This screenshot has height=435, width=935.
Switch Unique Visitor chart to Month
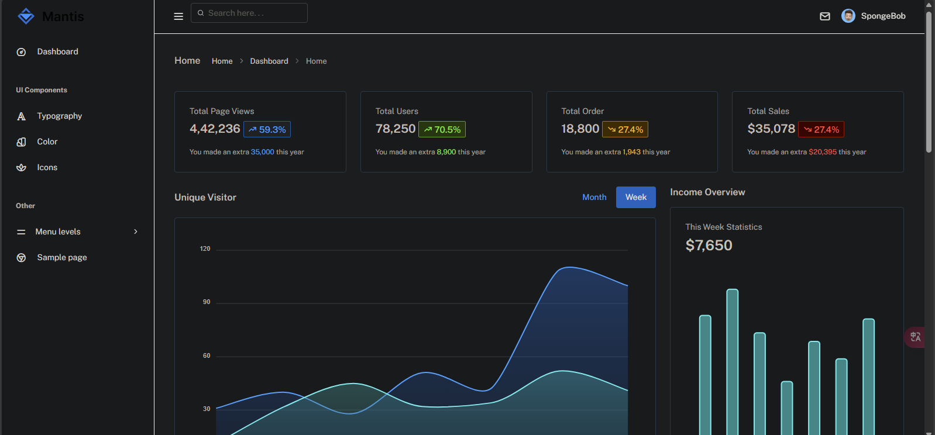pyautogui.click(x=594, y=198)
